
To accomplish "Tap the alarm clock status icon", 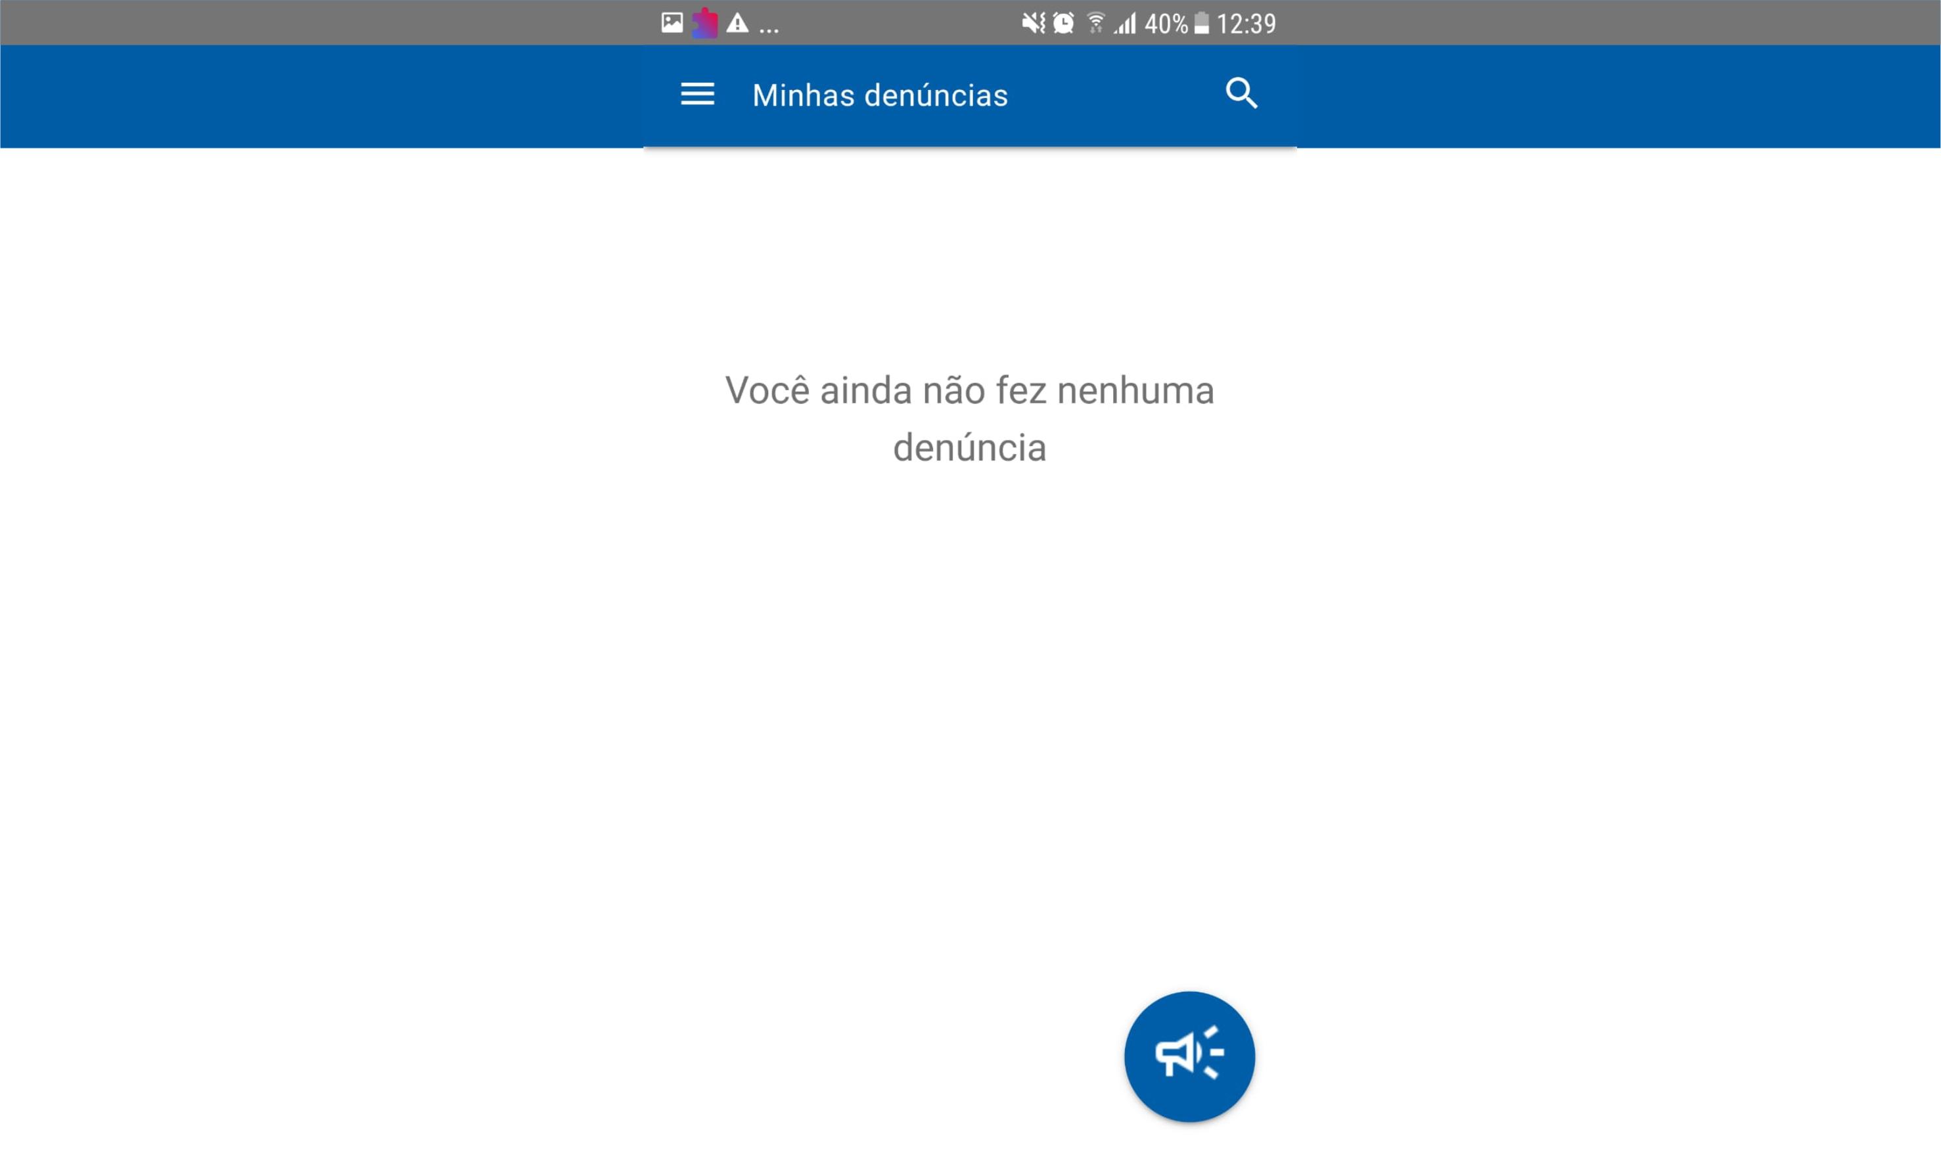I will click(x=1063, y=23).
